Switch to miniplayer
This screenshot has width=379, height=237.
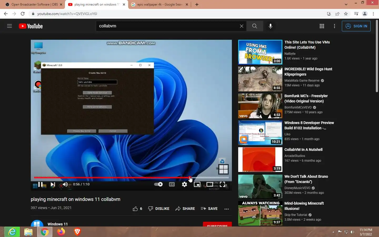pyautogui.click(x=197, y=184)
